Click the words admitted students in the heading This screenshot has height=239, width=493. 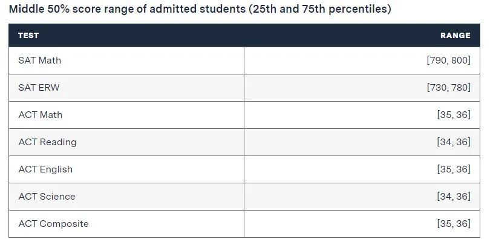[x=197, y=9]
